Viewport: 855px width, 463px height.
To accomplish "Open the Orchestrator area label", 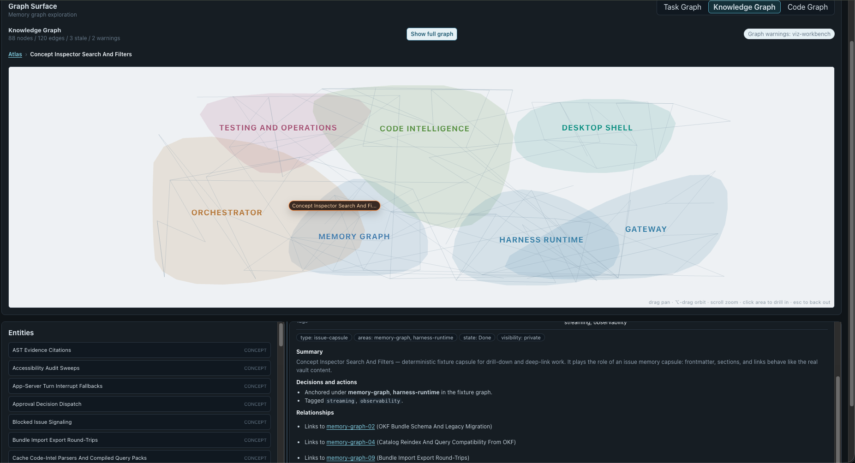I will (227, 213).
